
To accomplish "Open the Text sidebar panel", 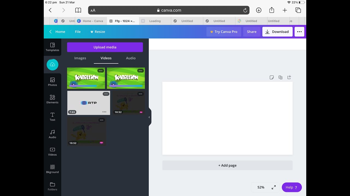I will [52, 117].
